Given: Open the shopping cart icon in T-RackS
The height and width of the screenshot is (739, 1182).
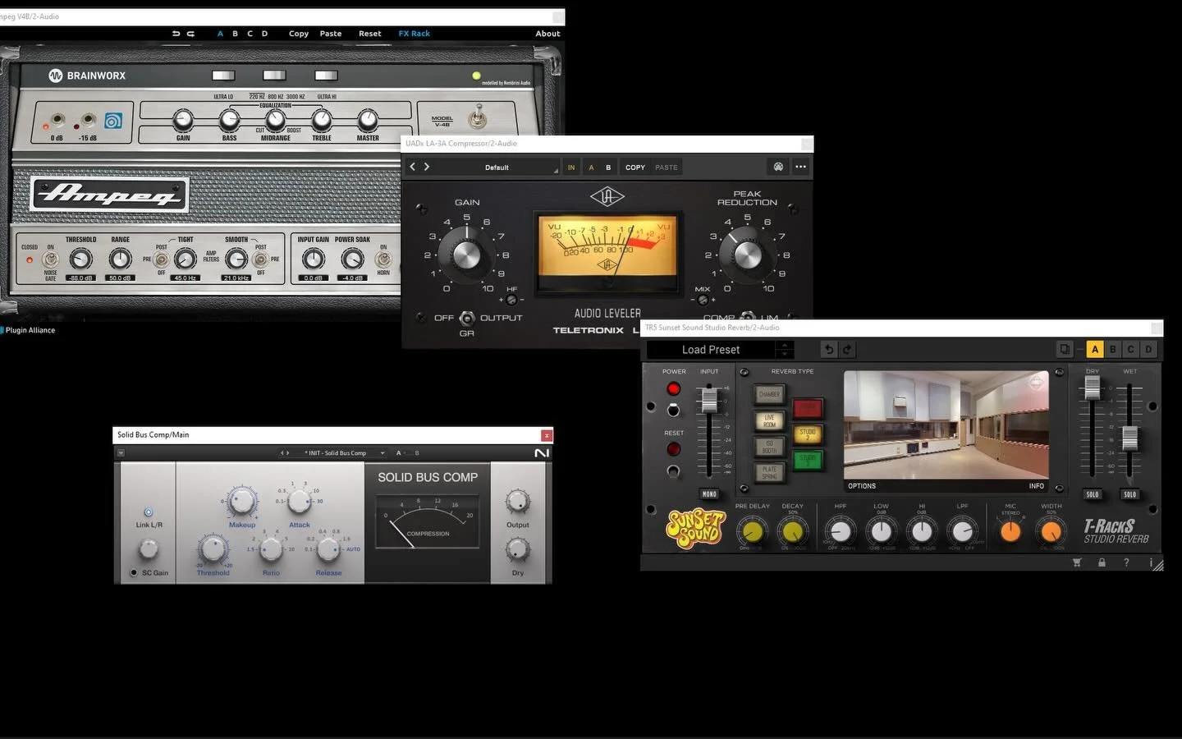Looking at the screenshot, I should coord(1078,562).
